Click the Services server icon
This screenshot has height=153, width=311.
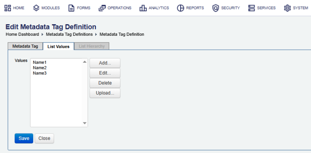pos(252,8)
